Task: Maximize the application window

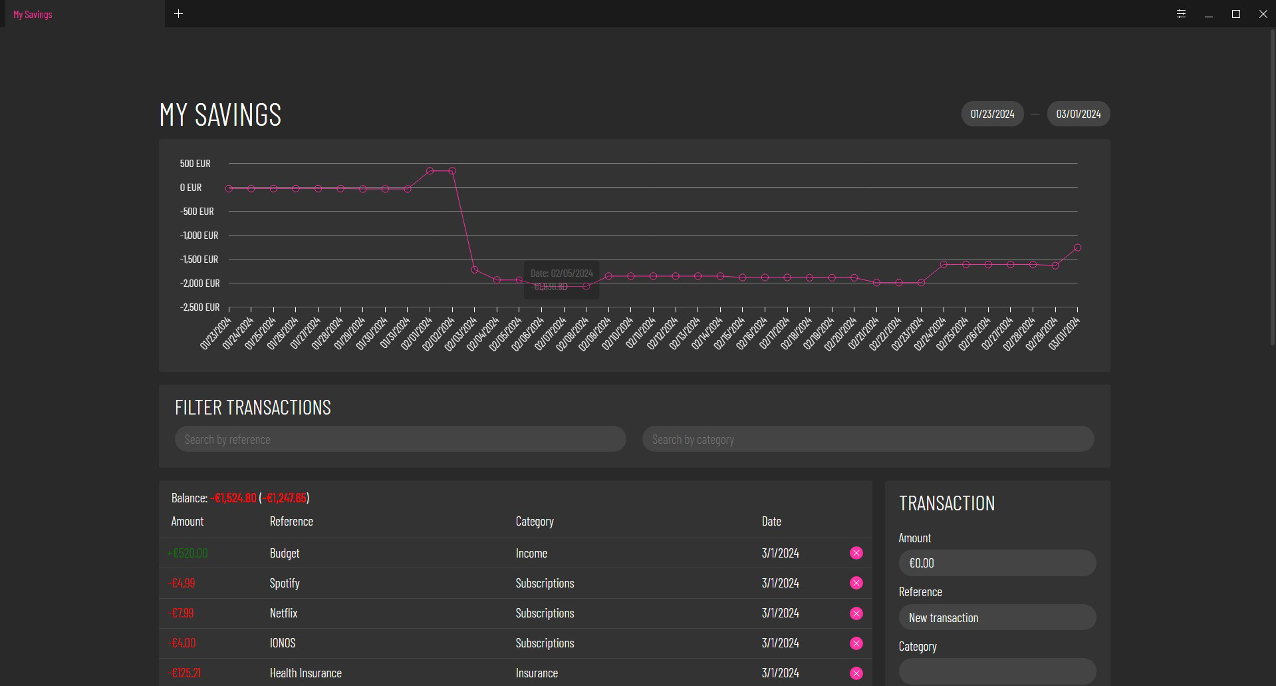Action: (1236, 14)
